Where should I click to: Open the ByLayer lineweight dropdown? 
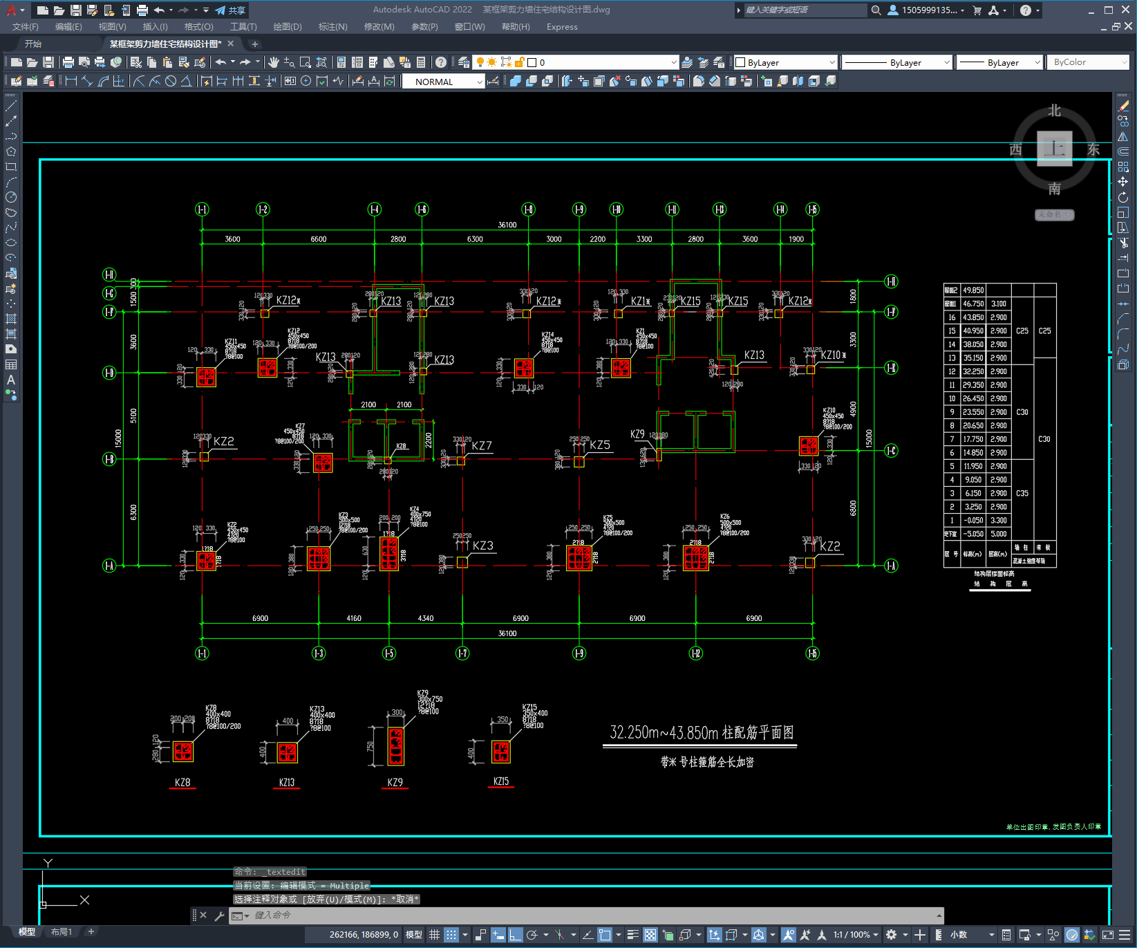(x=999, y=62)
